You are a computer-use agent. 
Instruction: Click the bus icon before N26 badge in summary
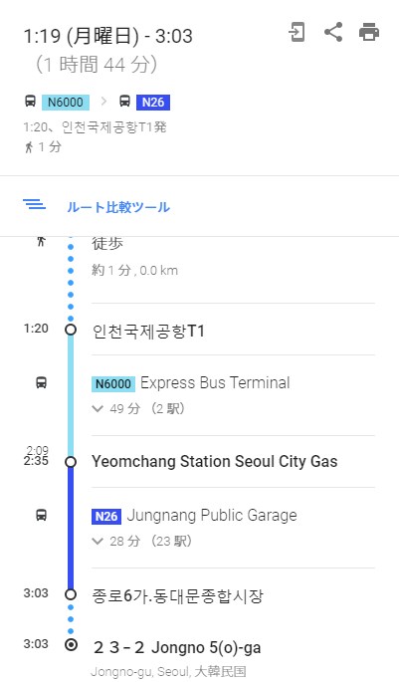[x=124, y=102]
